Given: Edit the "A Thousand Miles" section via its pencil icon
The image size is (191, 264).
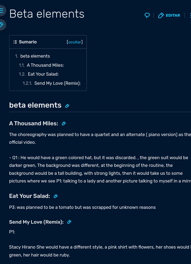Looking at the screenshot, I should [64, 123].
